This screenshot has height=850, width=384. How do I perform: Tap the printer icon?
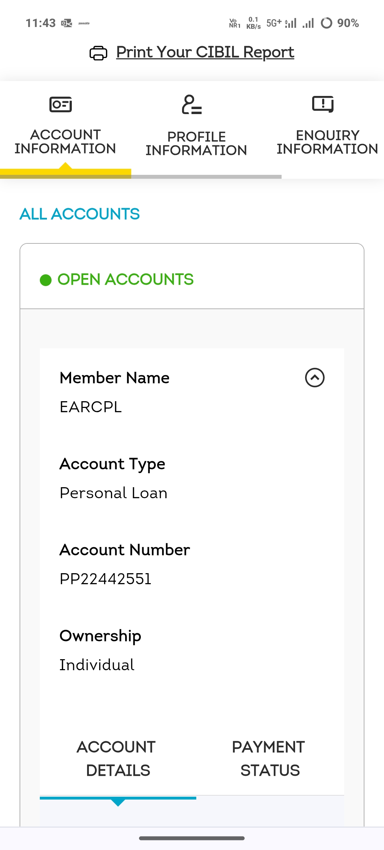(98, 53)
